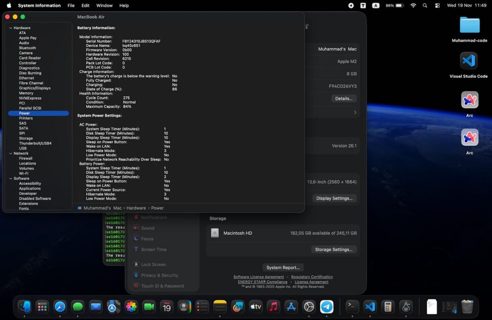This screenshot has height=320, width=492.
Task: Open the Window menu
Action: point(104,5)
